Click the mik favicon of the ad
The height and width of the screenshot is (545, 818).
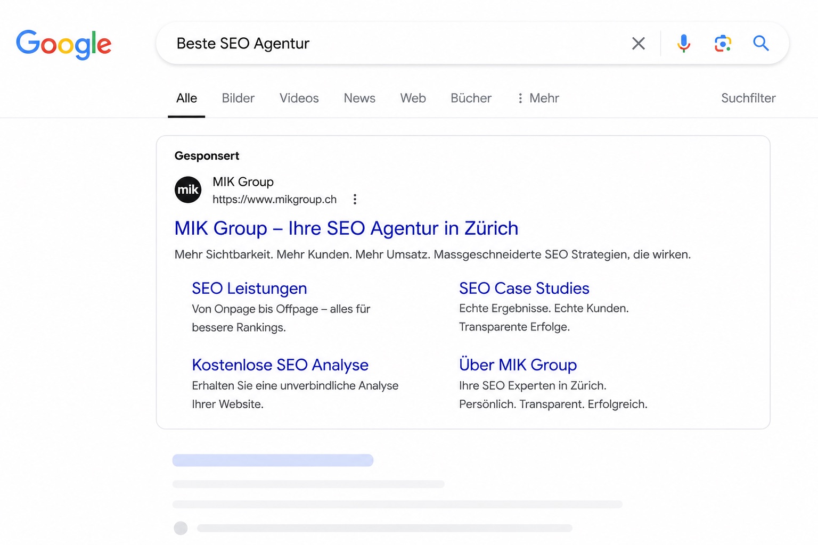tap(188, 190)
